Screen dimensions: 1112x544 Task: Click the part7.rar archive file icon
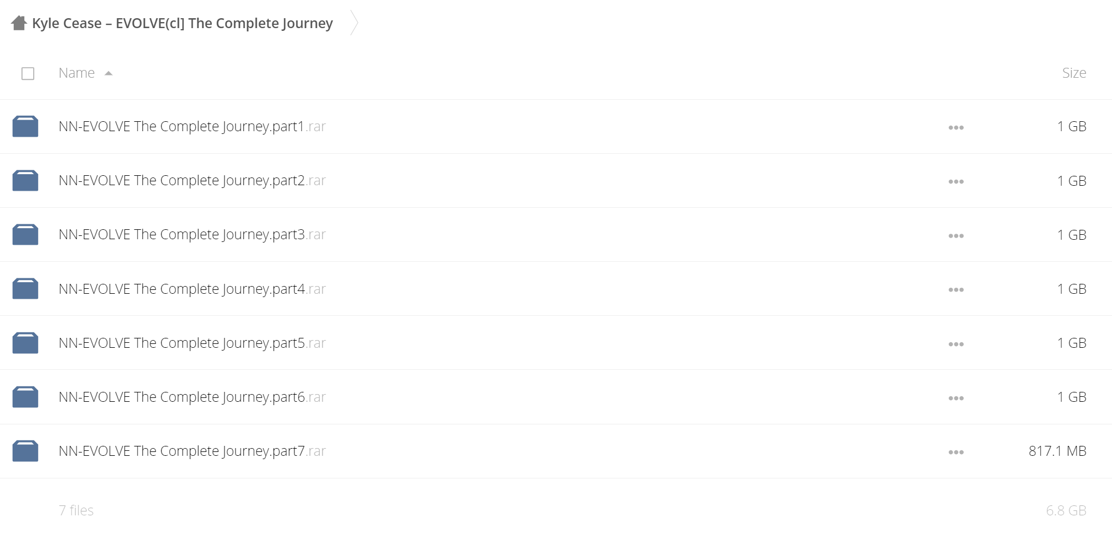[25, 451]
